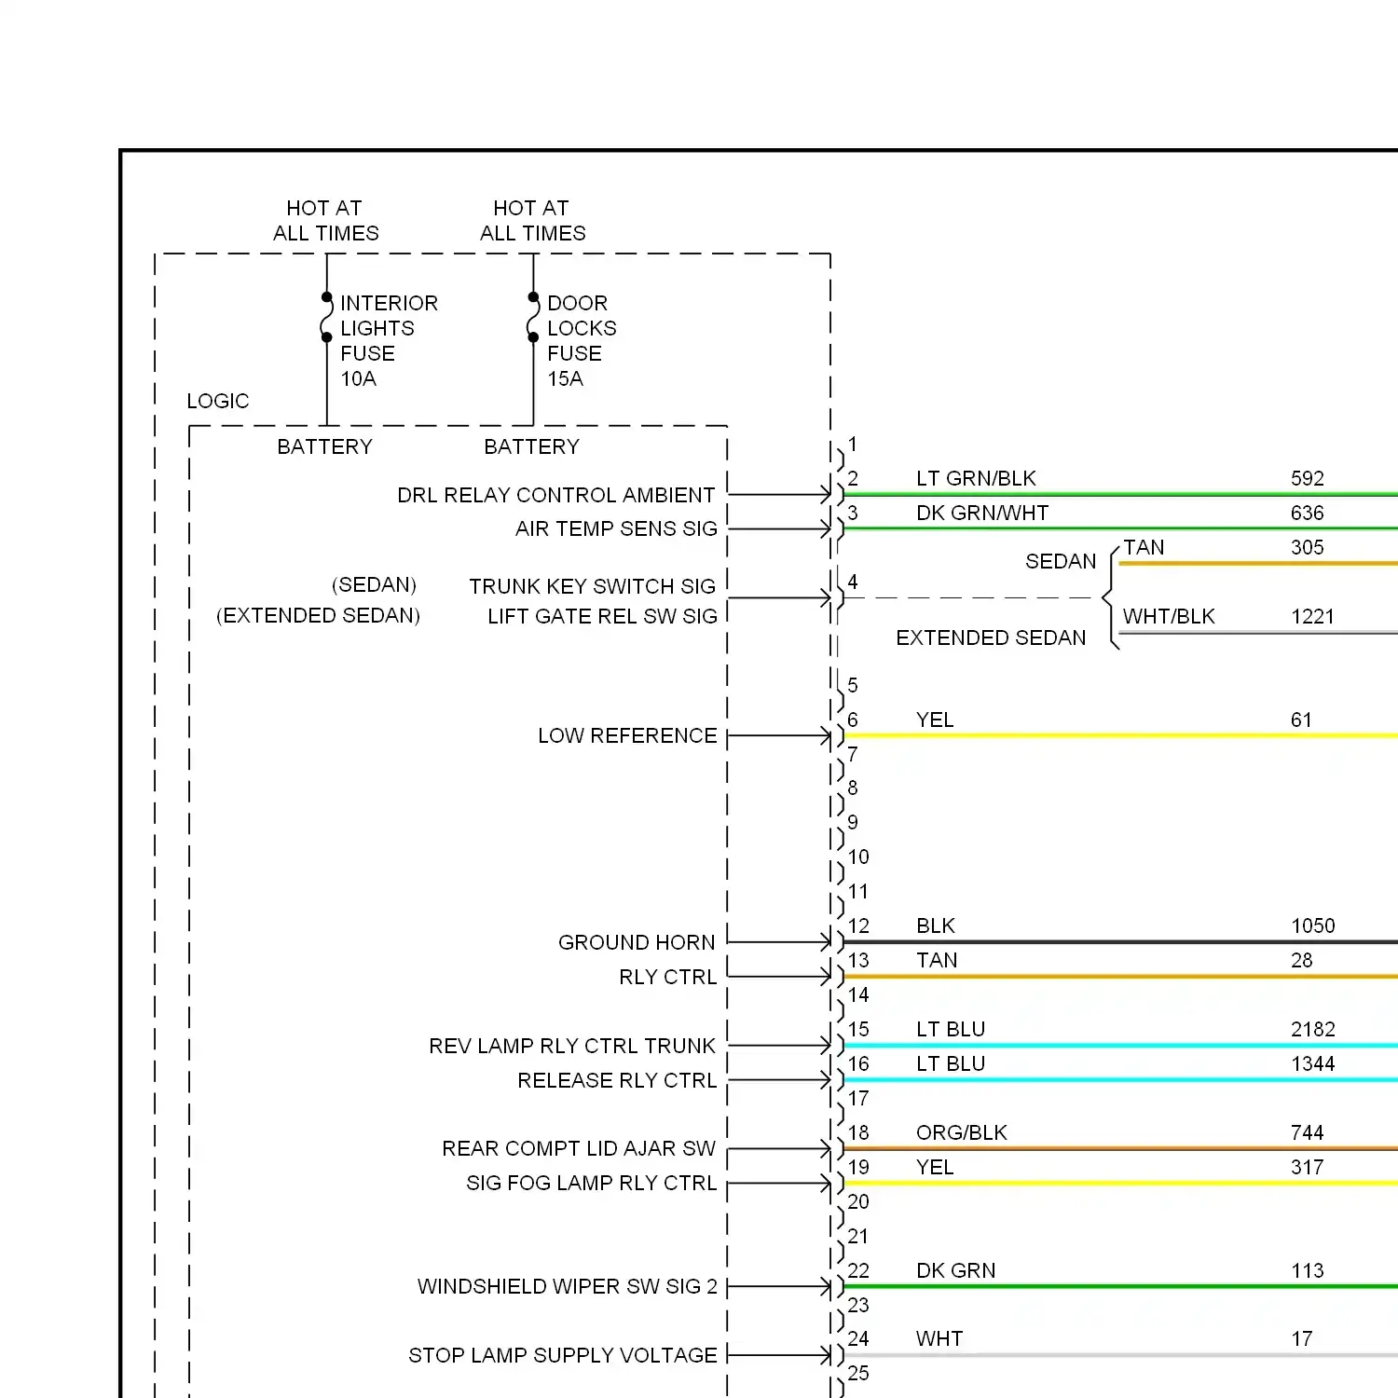The image size is (1398, 1398).
Task: Click connector pin number 10
Action: coord(858,857)
